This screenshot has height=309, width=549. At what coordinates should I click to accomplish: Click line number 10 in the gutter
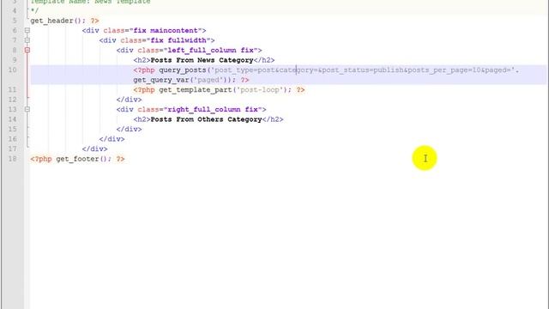point(12,70)
